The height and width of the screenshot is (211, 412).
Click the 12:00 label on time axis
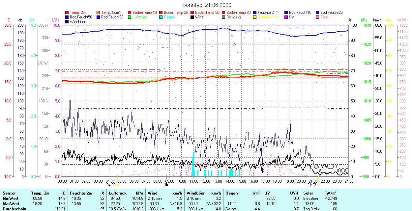[x=206, y=181]
